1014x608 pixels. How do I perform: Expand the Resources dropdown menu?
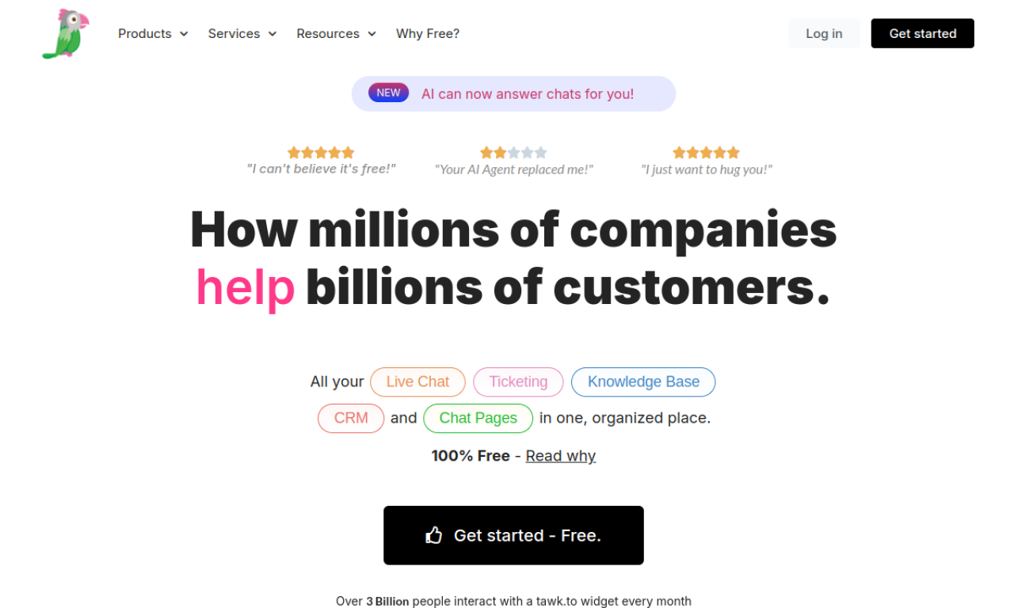tap(336, 34)
